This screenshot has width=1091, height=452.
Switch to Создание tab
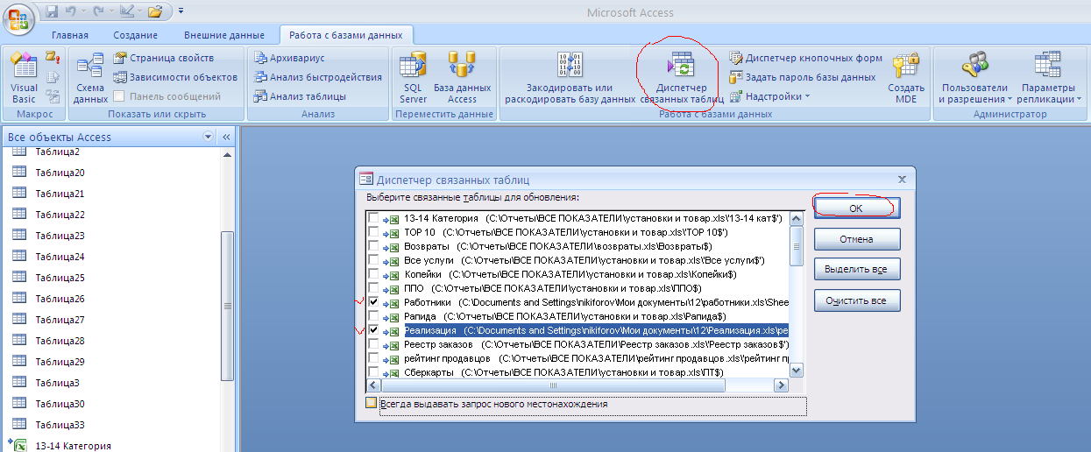(x=135, y=35)
